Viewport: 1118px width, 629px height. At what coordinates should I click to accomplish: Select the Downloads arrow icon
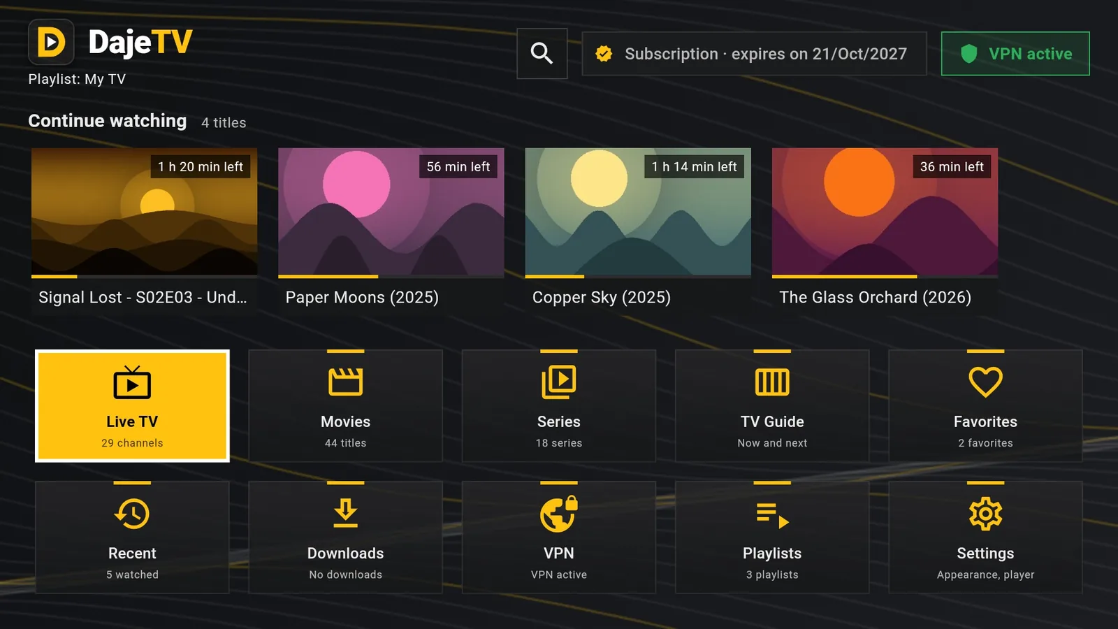345,513
